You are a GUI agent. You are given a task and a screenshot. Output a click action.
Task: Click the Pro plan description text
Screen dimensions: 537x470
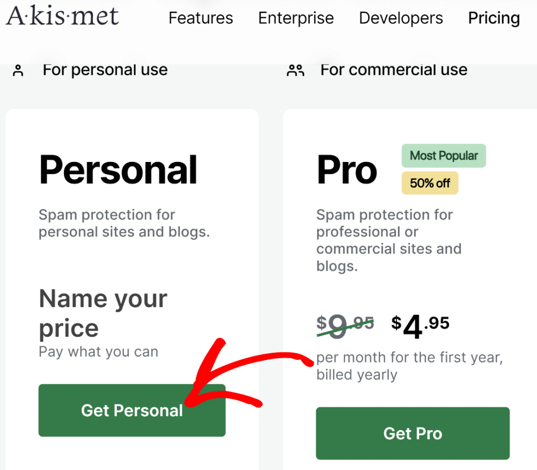tap(389, 232)
